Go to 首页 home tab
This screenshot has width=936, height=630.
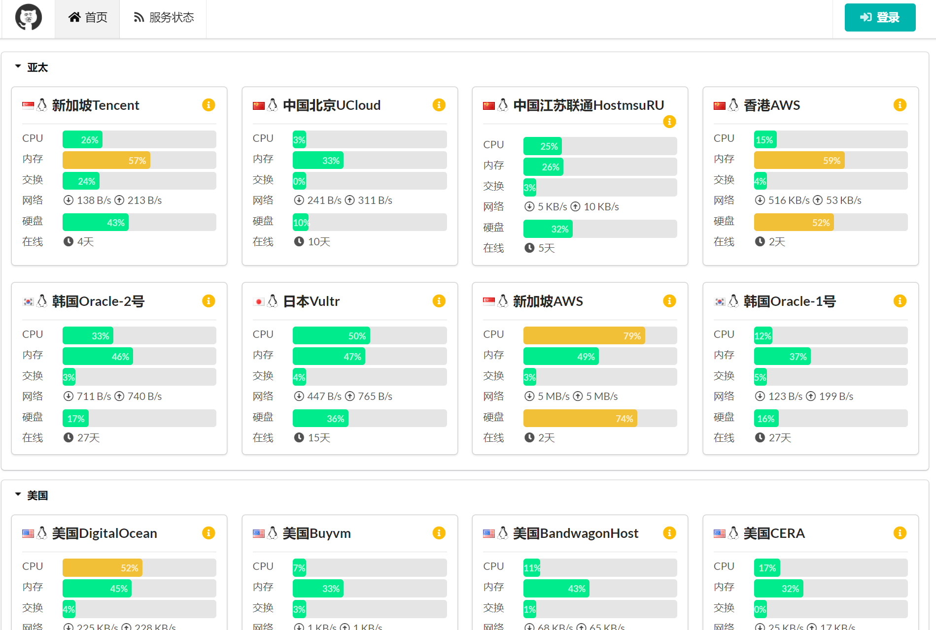point(87,18)
